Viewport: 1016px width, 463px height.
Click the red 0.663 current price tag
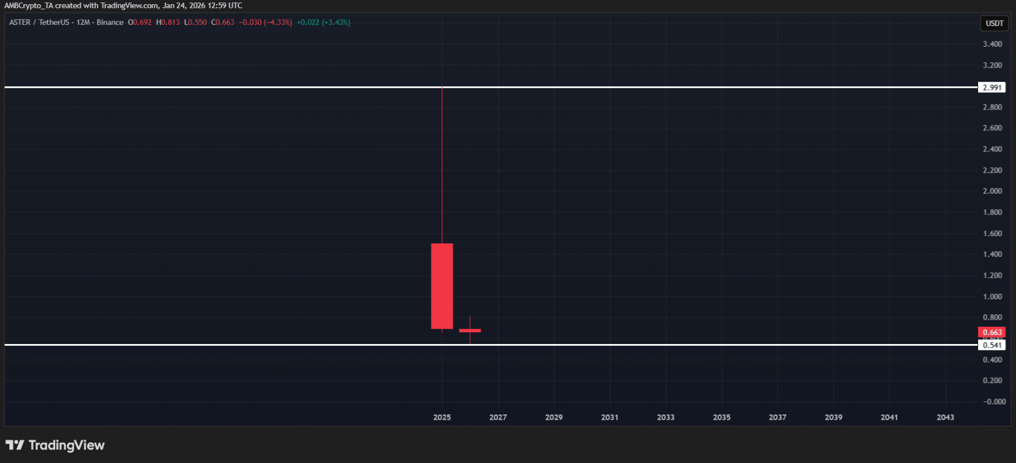[992, 332]
